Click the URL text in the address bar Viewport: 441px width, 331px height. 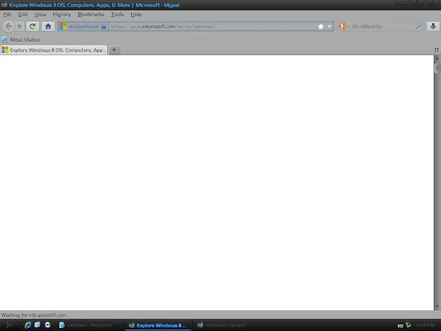point(164,26)
